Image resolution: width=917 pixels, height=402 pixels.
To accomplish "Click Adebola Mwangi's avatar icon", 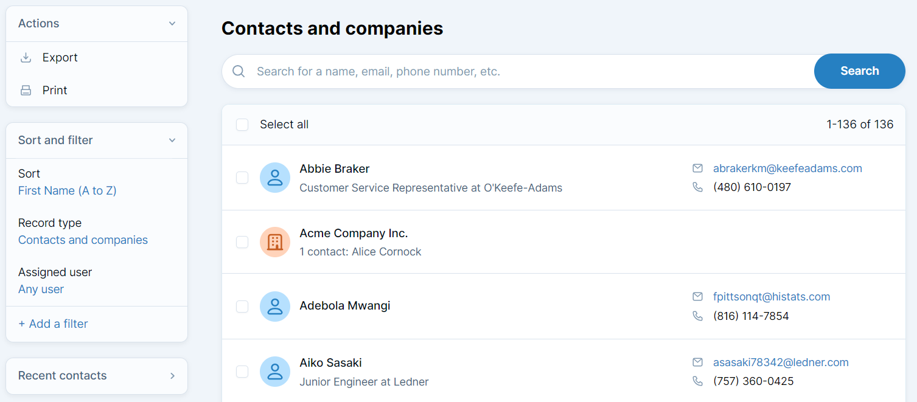I will click(x=275, y=307).
